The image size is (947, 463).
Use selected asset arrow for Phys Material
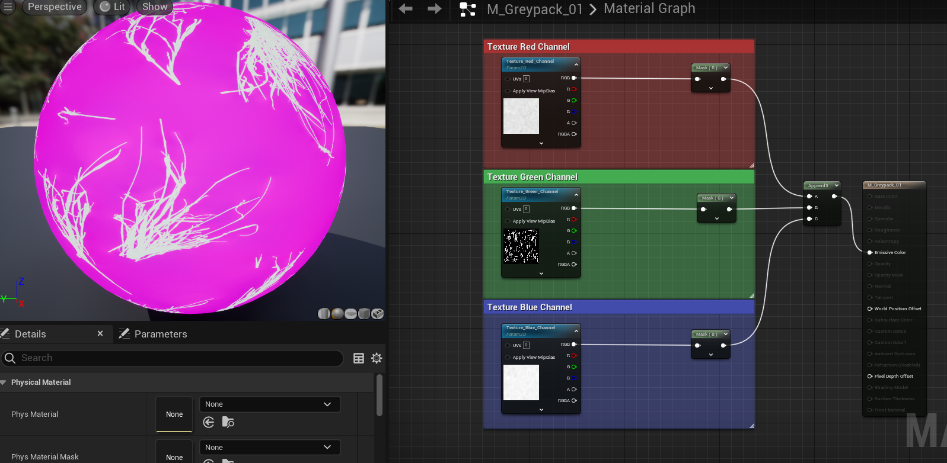[x=209, y=422]
